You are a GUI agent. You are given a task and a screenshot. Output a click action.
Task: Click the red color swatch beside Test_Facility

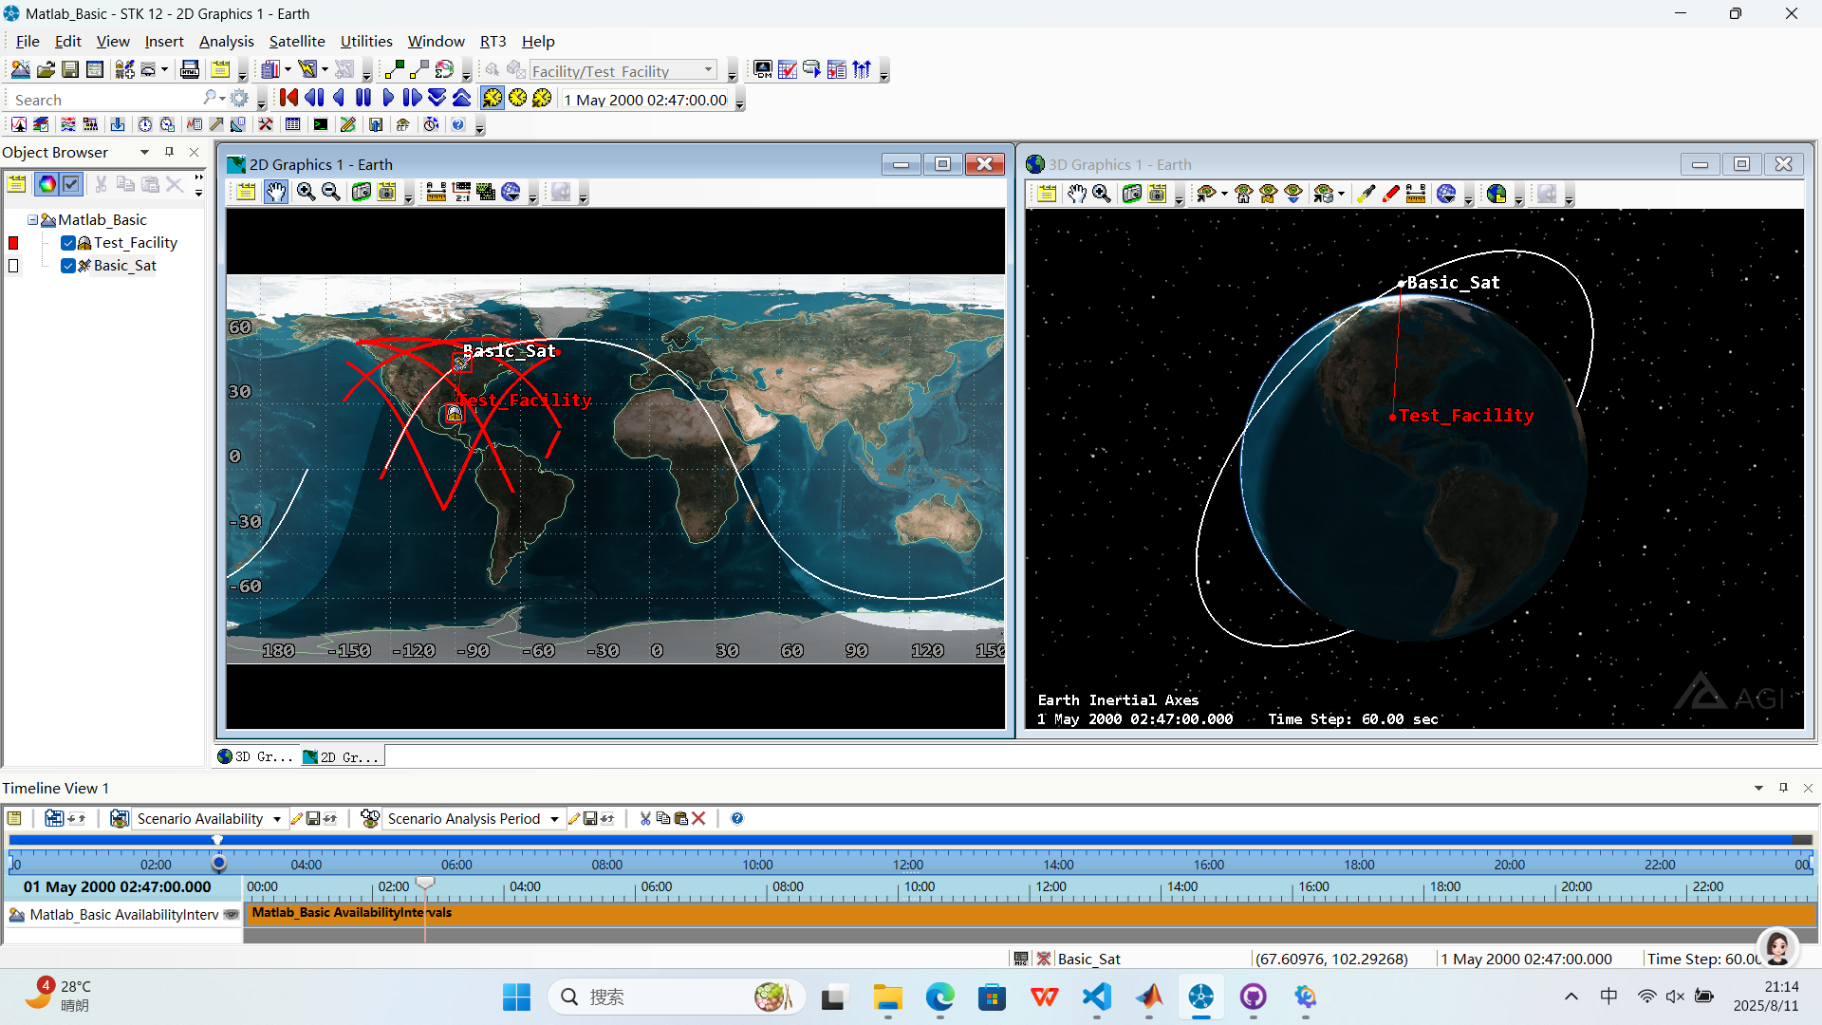click(13, 243)
